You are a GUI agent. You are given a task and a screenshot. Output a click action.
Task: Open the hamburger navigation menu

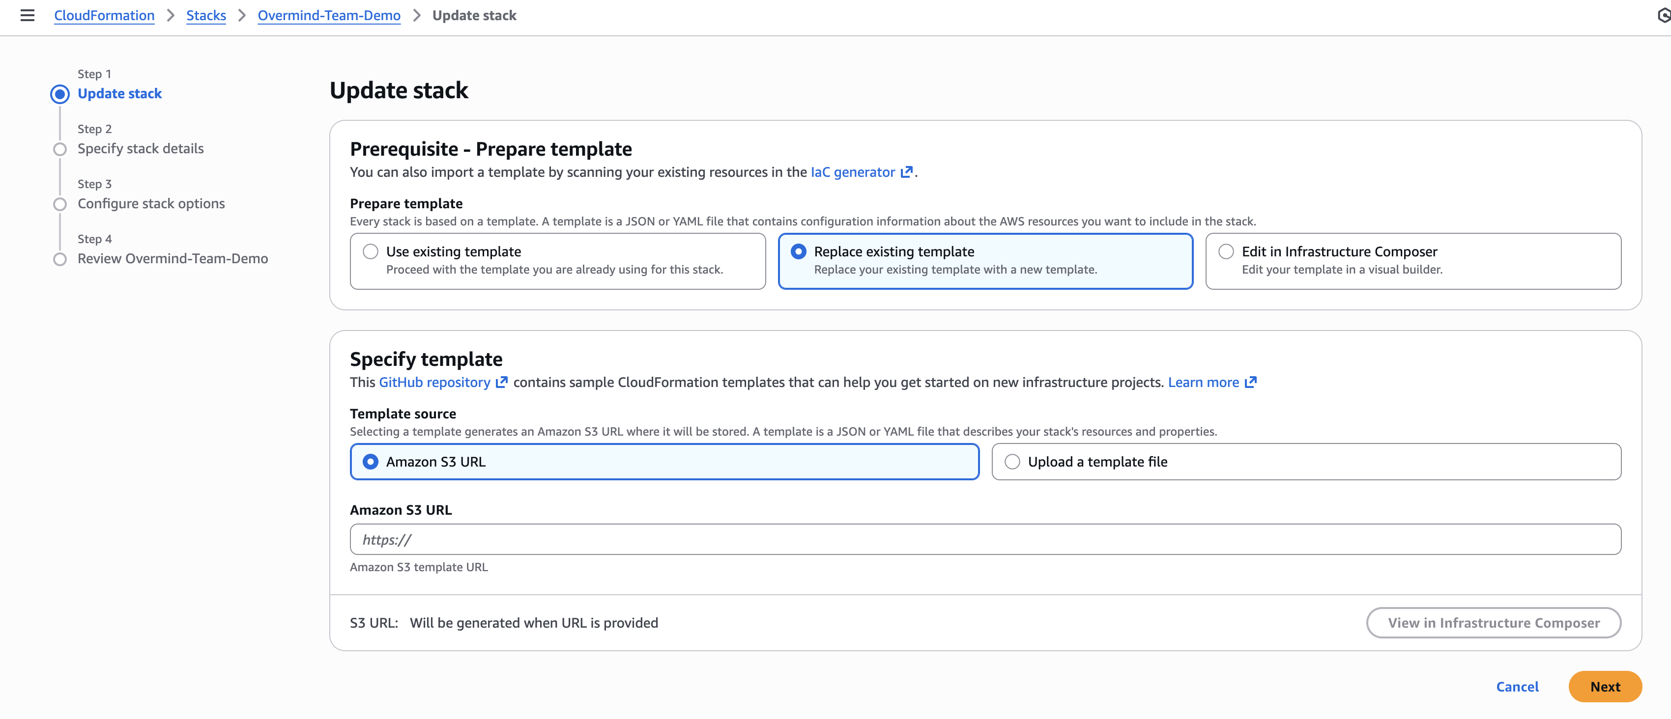coord(27,16)
